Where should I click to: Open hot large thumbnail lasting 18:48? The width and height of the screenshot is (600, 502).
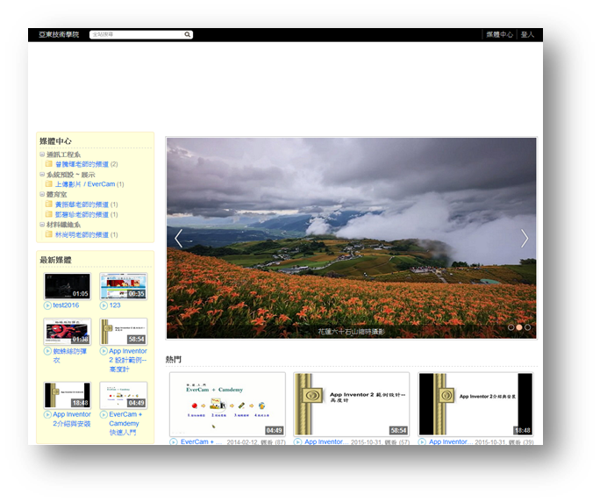click(x=475, y=405)
